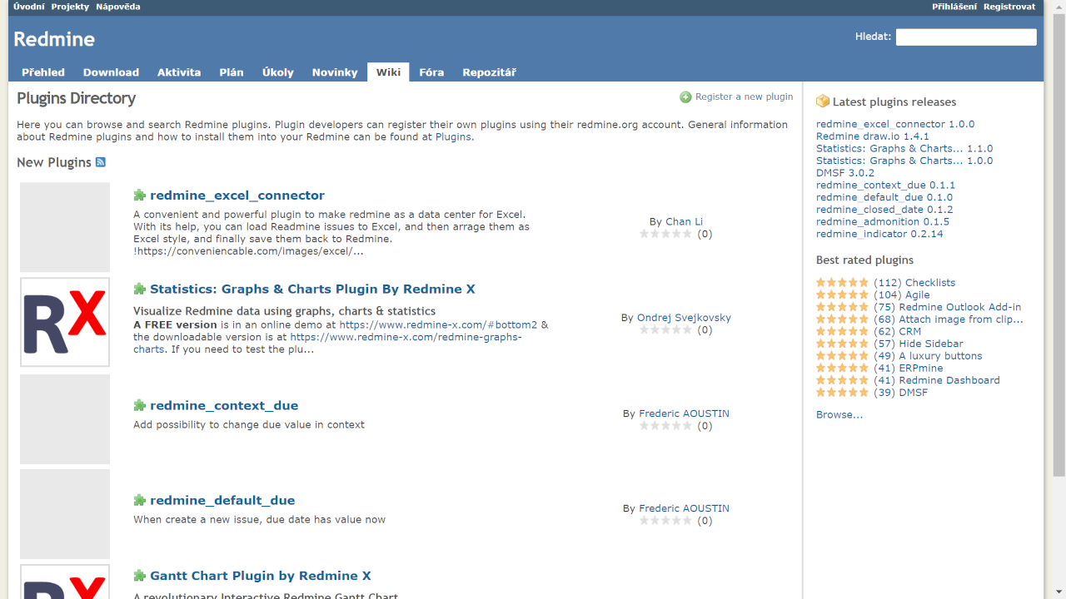Viewport: 1066px width, 599px height.
Task: Click the star rating under Chan Li
Action: pyautogui.click(x=665, y=235)
